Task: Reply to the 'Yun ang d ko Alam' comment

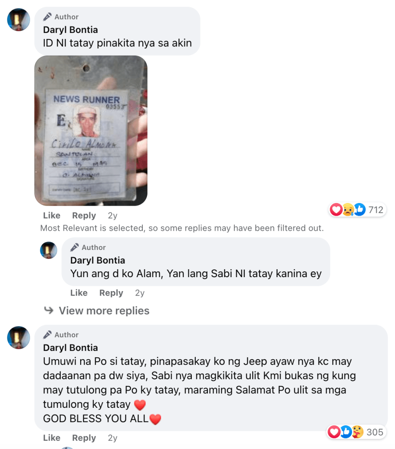Action: coord(111,292)
